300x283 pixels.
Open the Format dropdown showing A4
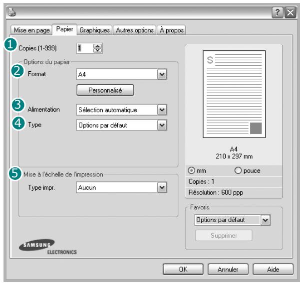[122, 74]
